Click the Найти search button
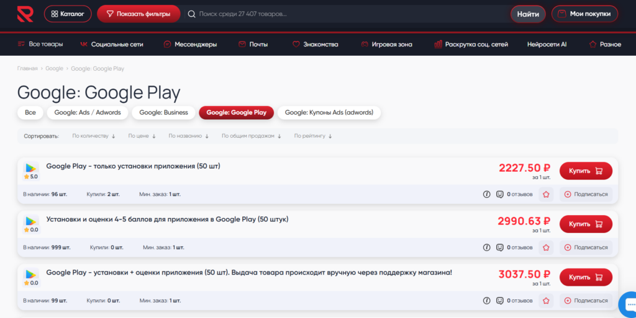This screenshot has height=318, width=636. (x=528, y=14)
